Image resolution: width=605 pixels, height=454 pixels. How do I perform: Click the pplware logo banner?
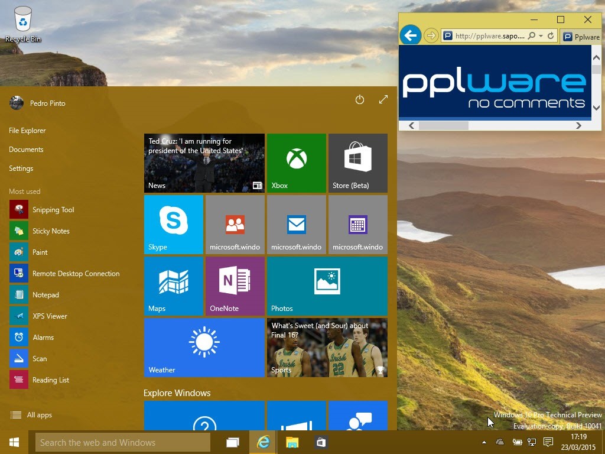[x=495, y=82]
